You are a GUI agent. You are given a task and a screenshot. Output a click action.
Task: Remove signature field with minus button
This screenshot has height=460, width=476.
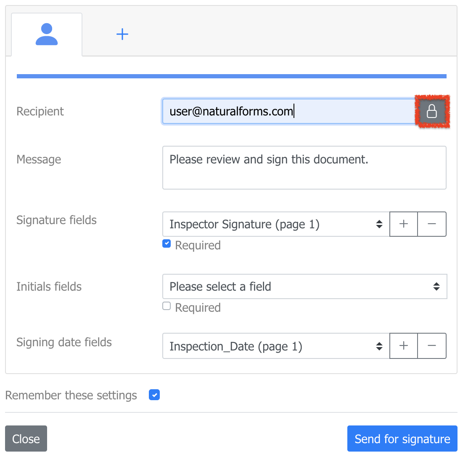[432, 224]
